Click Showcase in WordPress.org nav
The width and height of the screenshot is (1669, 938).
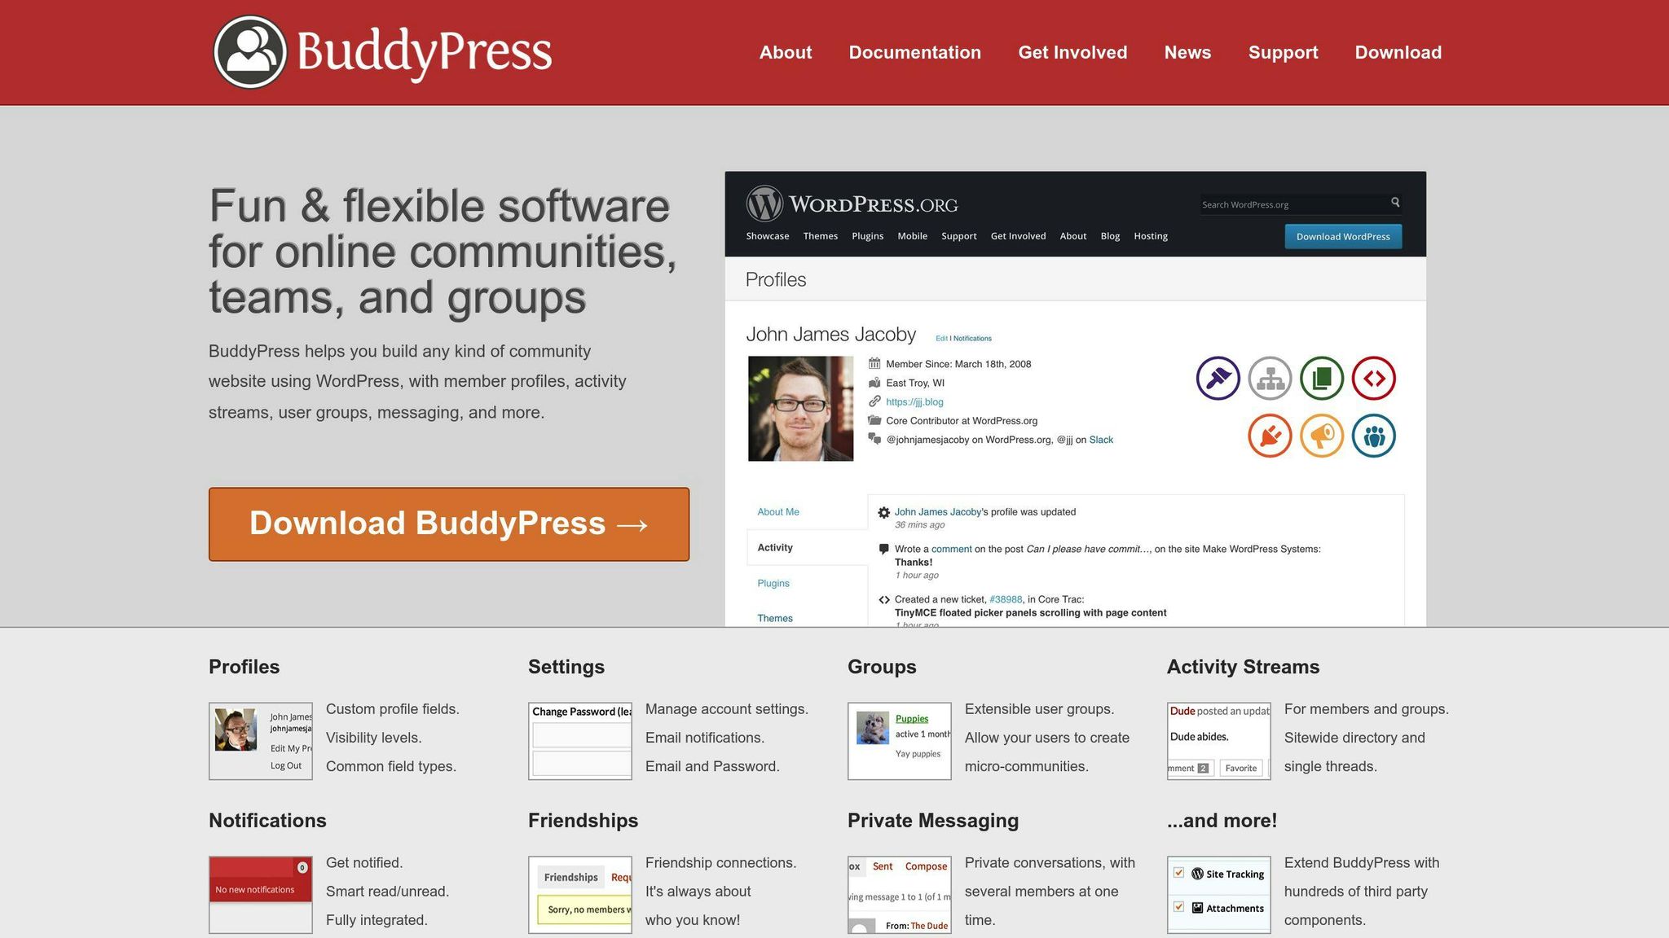pyautogui.click(x=768, y=236)
